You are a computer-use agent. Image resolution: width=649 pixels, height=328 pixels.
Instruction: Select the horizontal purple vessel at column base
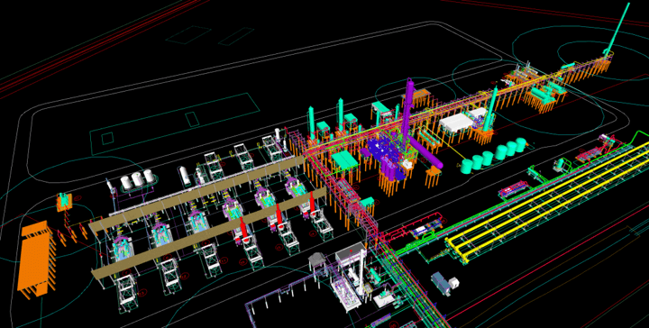click(x=425, y=151)
